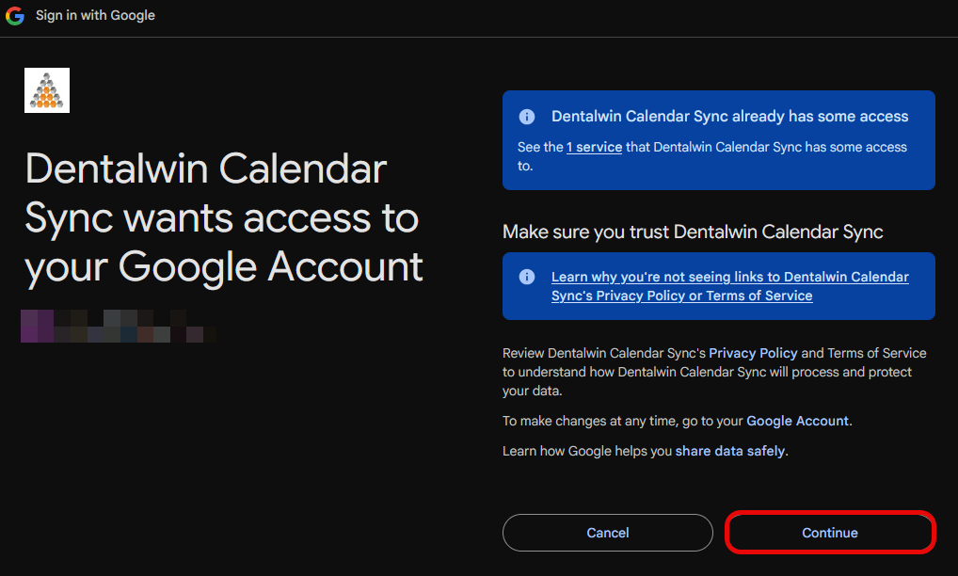Click the 'already has some access' banner title
This screenshot has width=958, height=576.
pos(729,117)
